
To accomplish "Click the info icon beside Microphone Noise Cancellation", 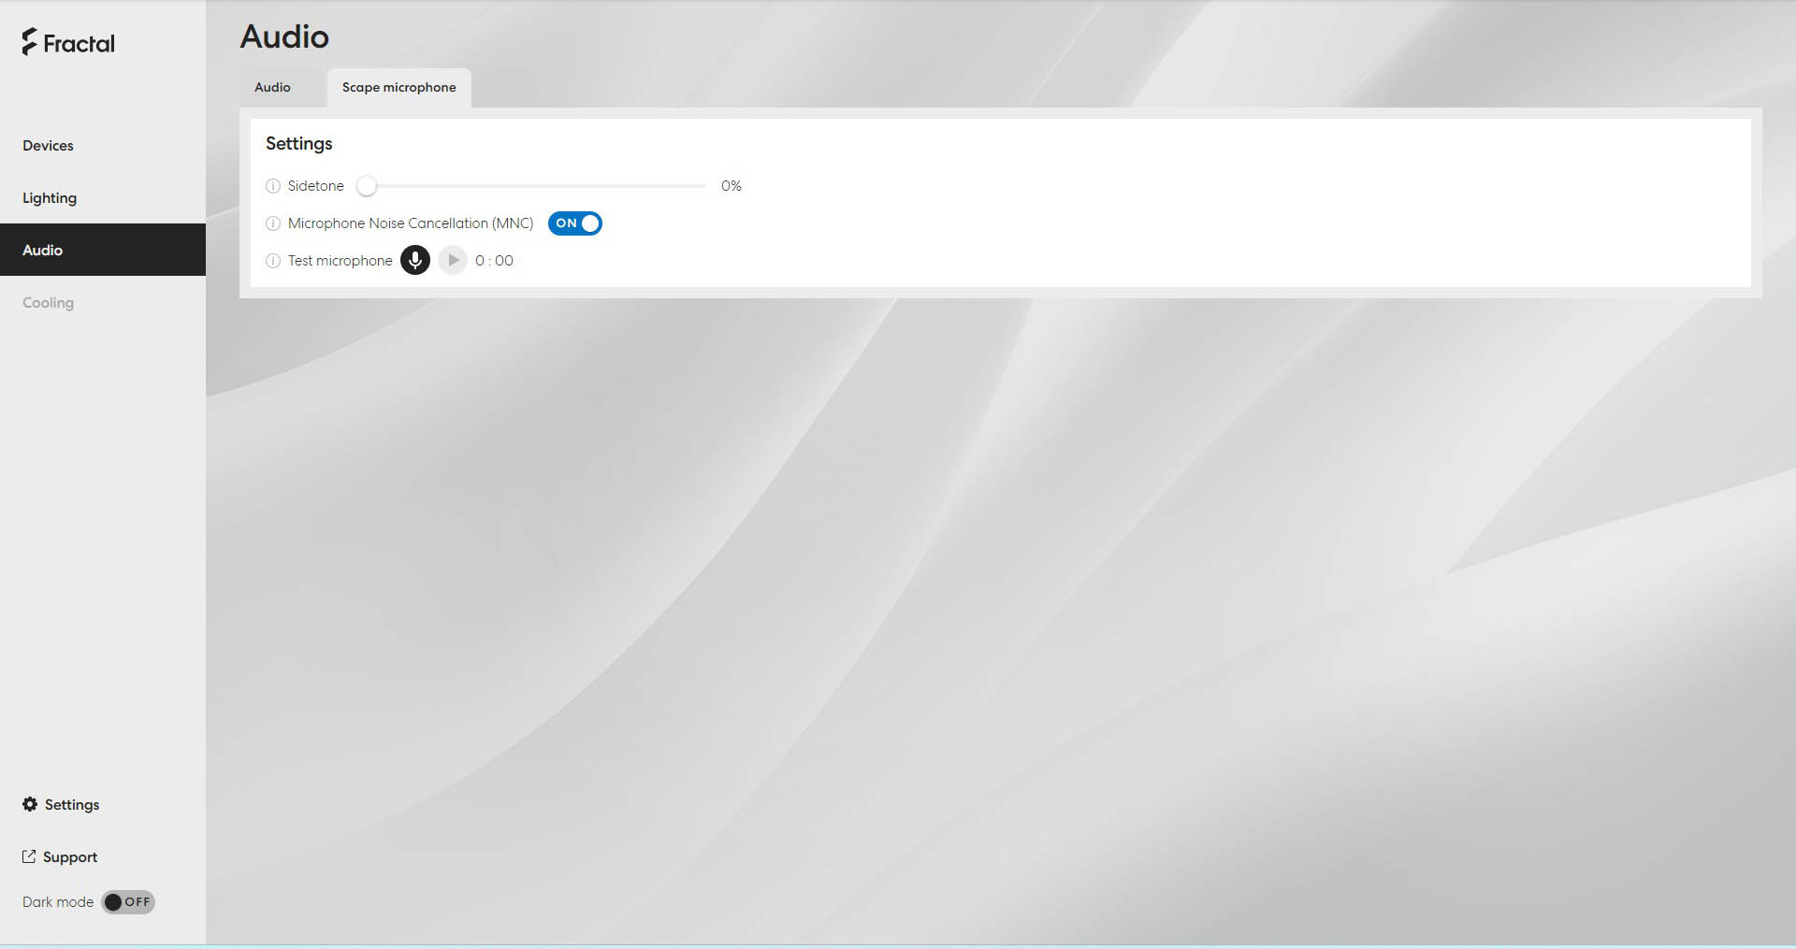I will 273,223.
